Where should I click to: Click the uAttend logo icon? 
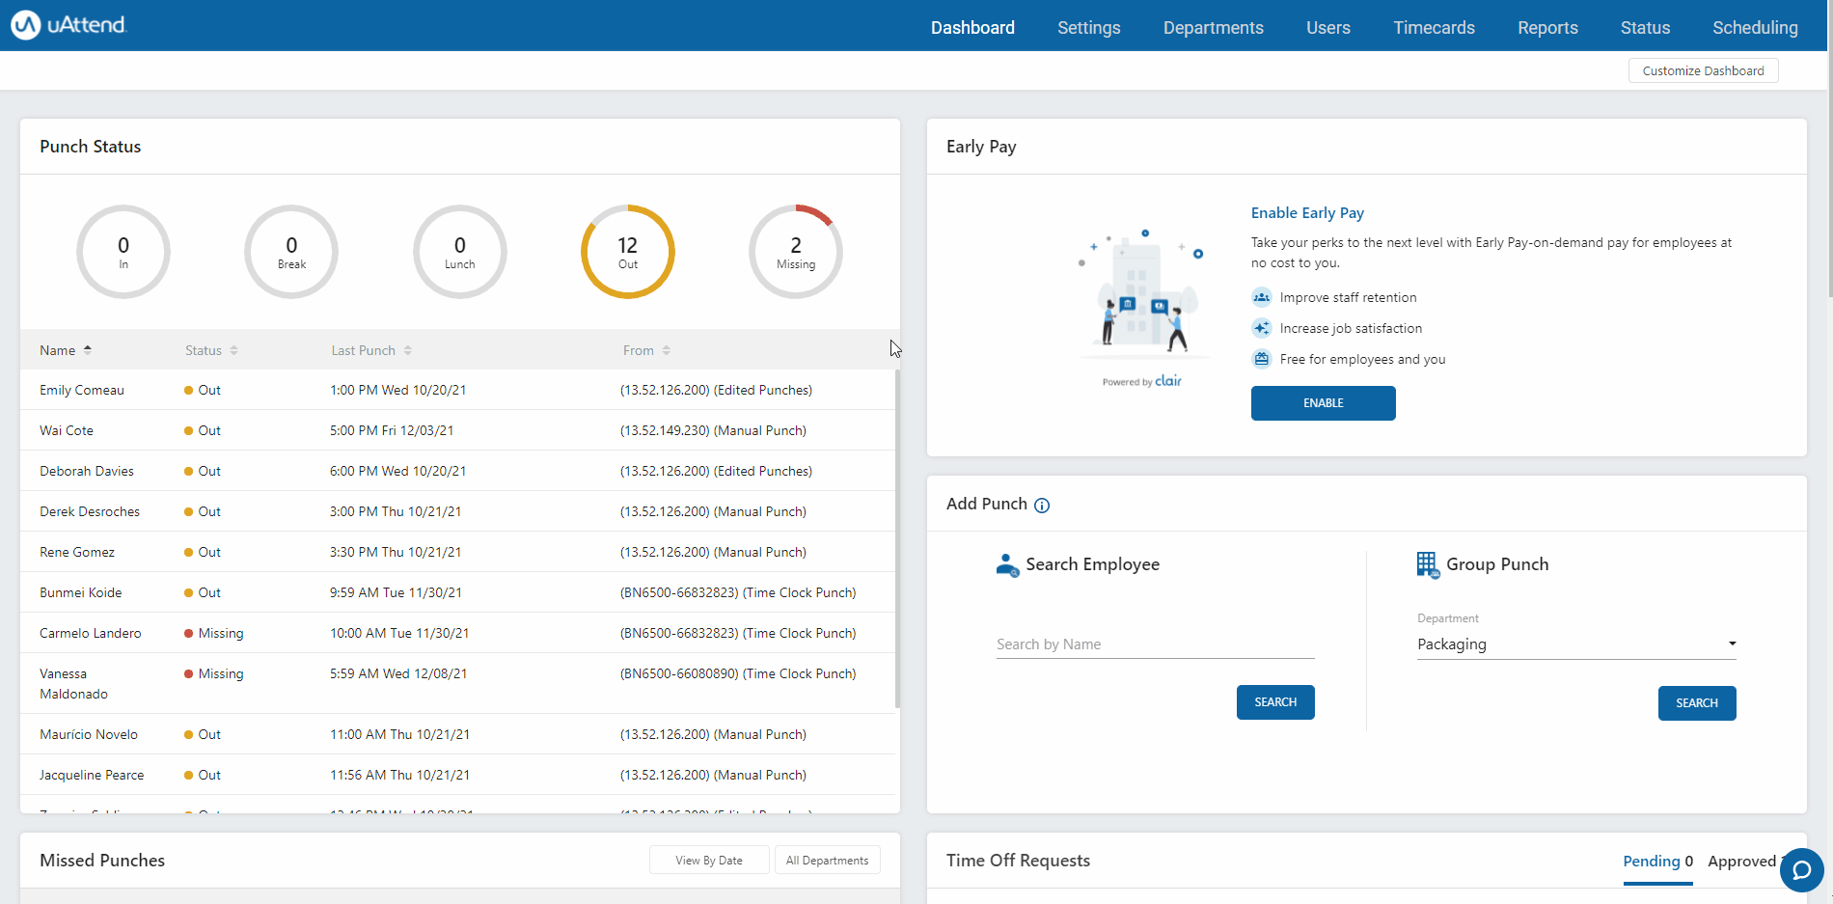(x=26, y=25)
